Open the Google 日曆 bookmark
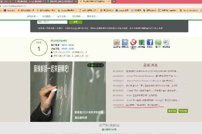 click(x=122, y=11)
